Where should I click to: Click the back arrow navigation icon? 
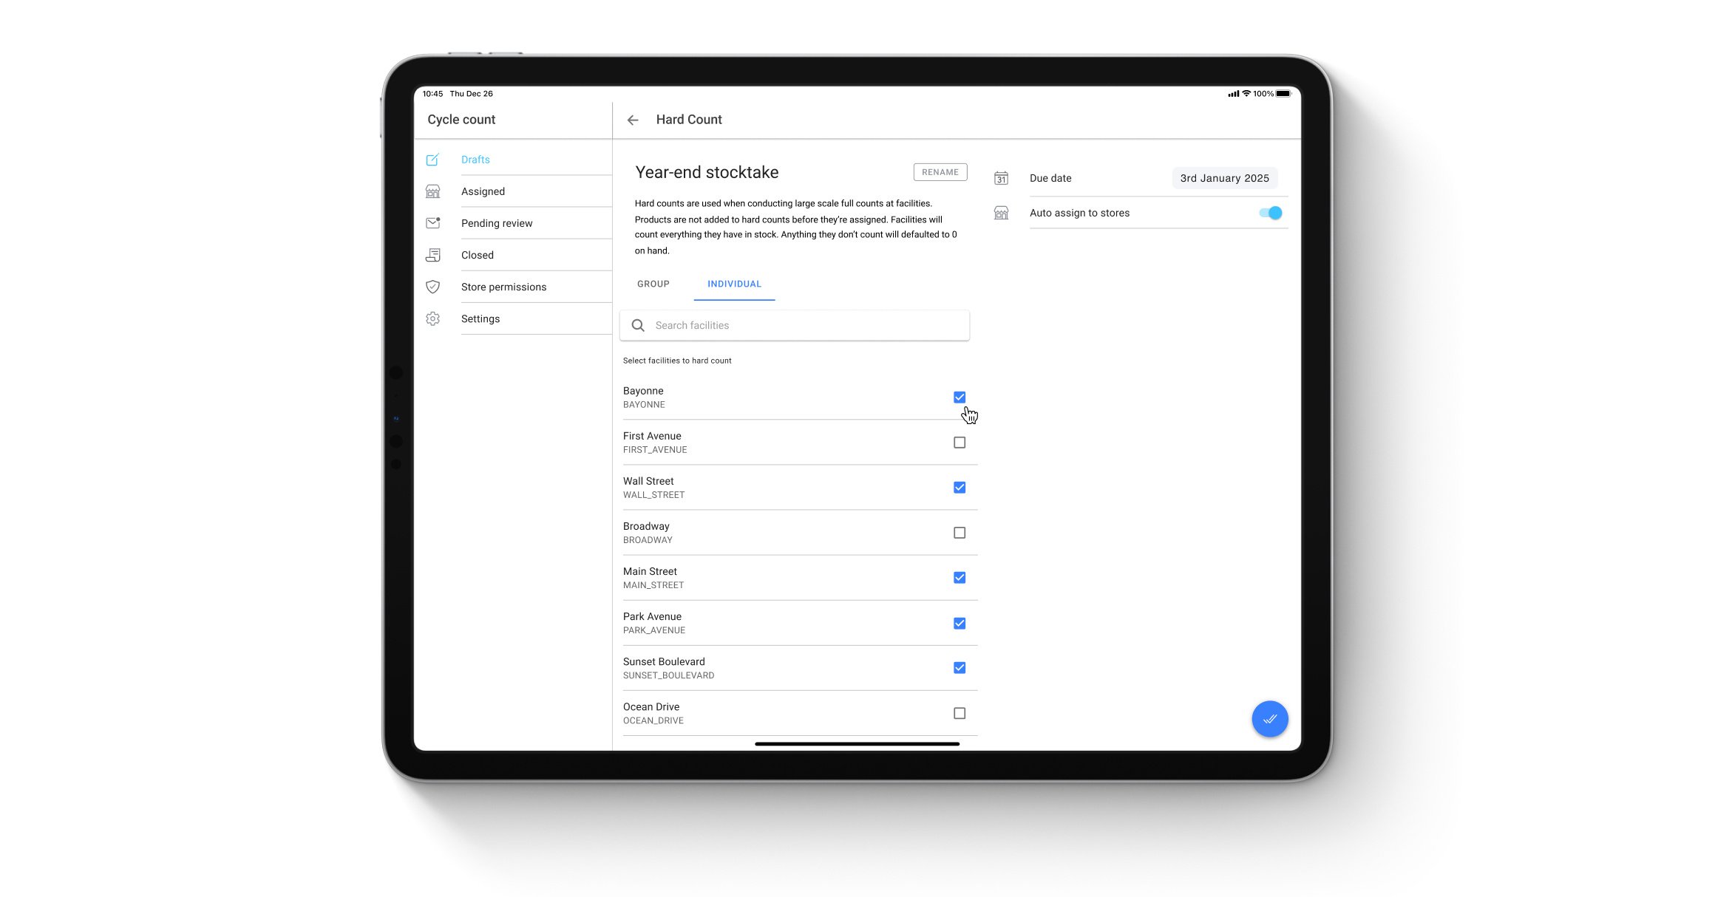pyautogui.click(x=633, y=119)
